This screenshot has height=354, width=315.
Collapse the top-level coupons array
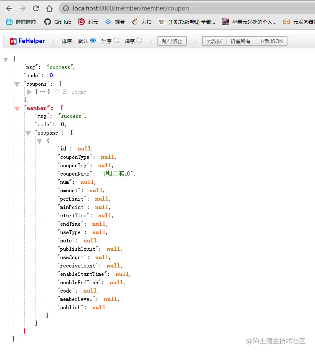[17, 84]
